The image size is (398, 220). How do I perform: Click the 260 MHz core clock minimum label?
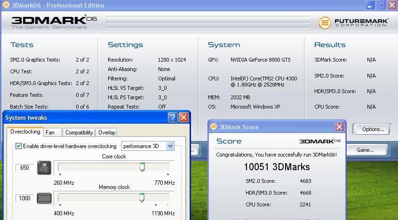point(64,183)
